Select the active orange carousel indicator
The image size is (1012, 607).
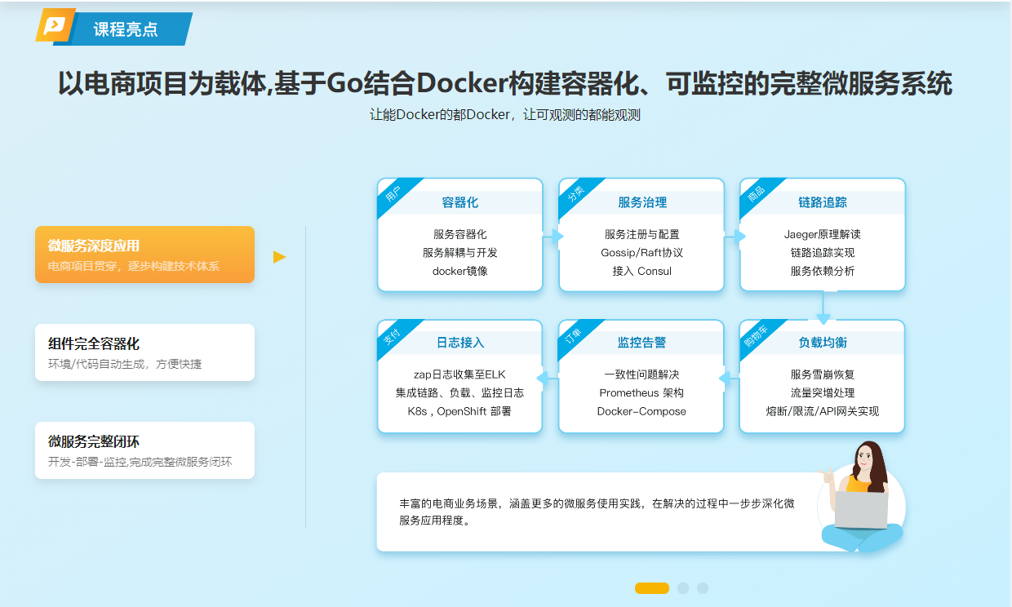tap(651, 588)
